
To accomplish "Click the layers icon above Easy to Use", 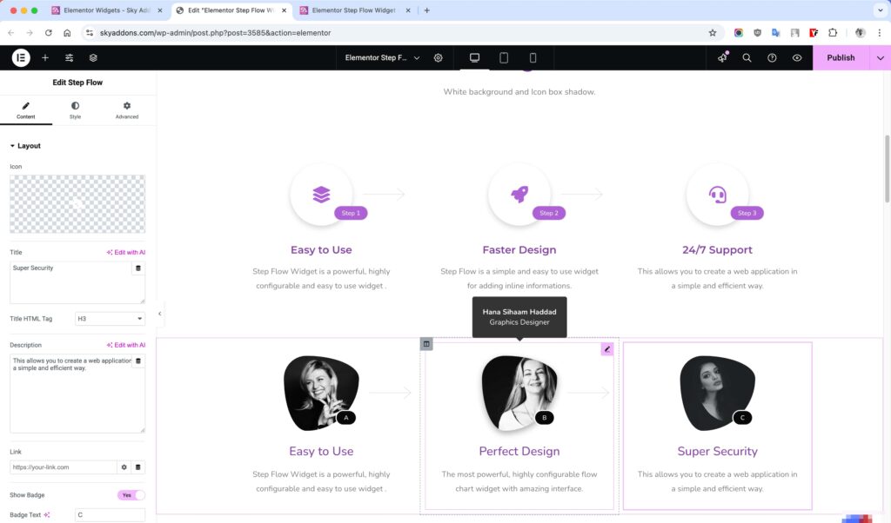I will (x=321, y=195).
